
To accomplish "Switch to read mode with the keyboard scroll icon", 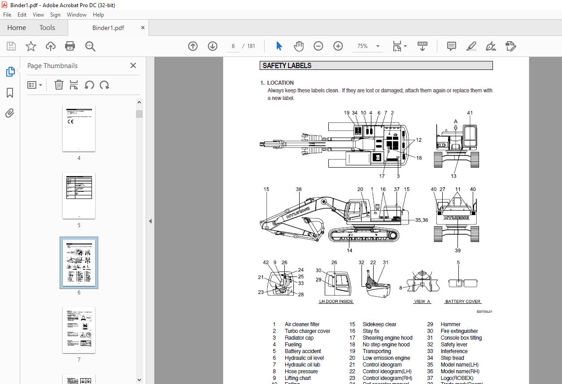I will [422, 46].
